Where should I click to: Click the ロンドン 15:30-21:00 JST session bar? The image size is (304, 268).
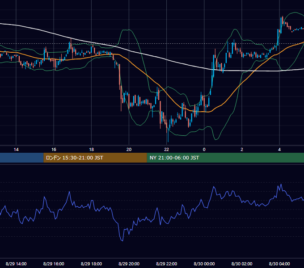pyautogui.click(x=95, y=158)
